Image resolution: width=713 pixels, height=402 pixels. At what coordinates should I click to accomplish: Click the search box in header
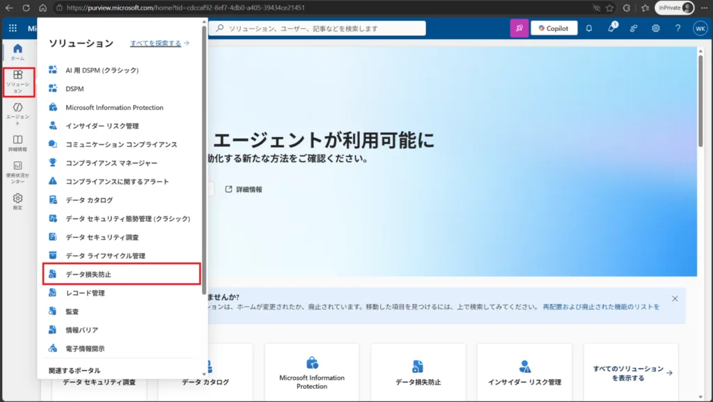[318, 28]
